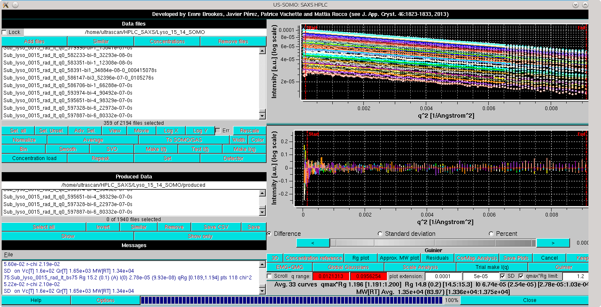Rescale the intensity plot
The height and width of the screenshot is (307, 601).
click(249, 130)
